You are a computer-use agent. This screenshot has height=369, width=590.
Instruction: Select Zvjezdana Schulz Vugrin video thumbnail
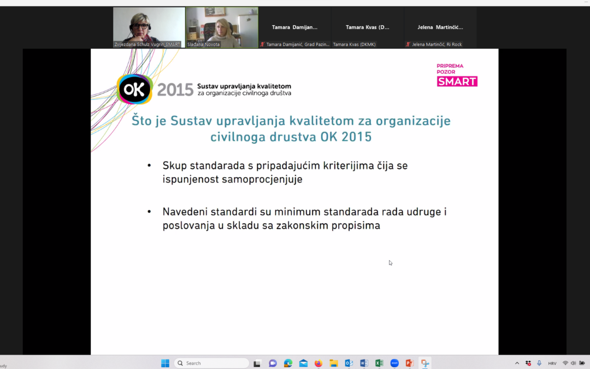149,27
